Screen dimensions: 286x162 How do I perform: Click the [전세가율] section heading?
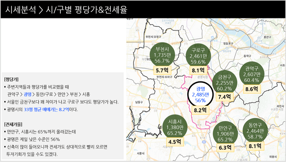pos(13,124)
